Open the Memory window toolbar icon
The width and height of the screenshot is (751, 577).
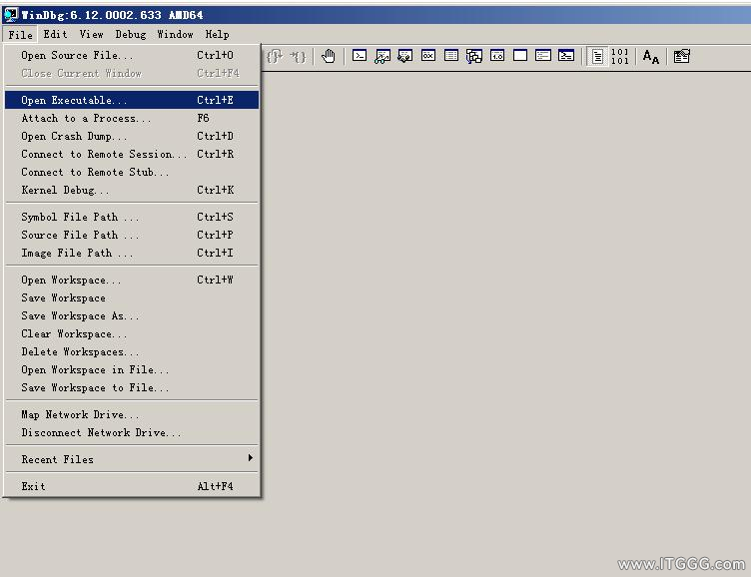pyautogui.click(x=451, y=56)
